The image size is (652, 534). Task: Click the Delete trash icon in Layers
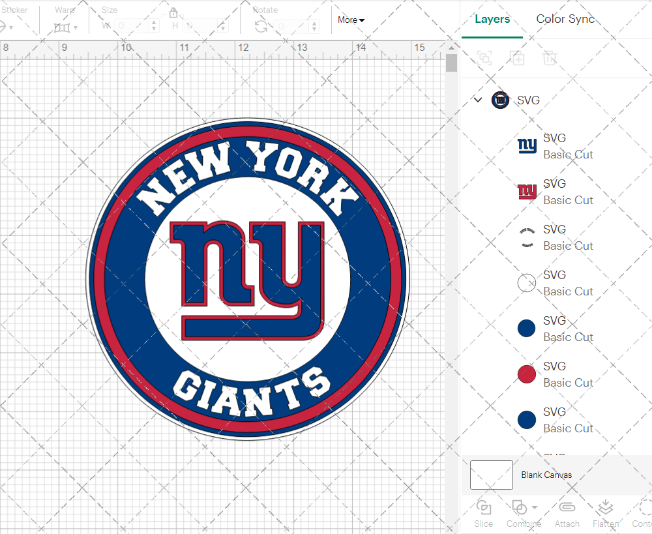[x=550, y=58]
